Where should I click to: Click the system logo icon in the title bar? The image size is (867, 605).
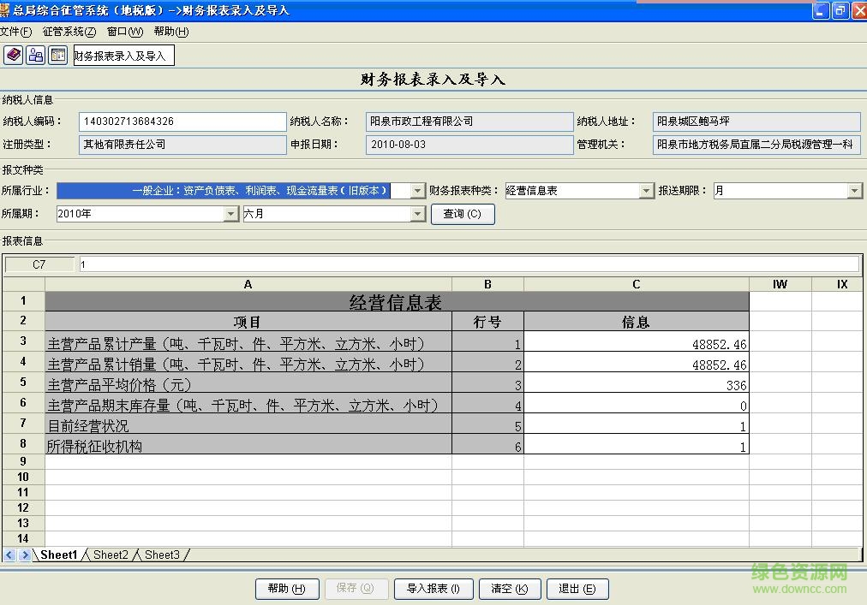pos(9,10)
